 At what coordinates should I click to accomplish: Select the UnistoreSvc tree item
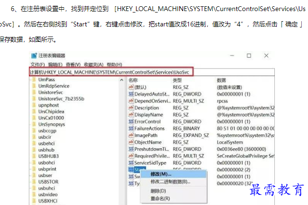coord(50,92)
